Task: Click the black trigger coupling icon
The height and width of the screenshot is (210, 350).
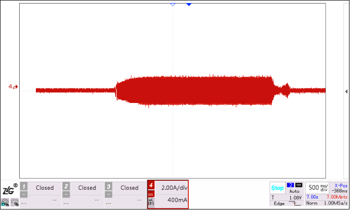Action: coord(299,185)
